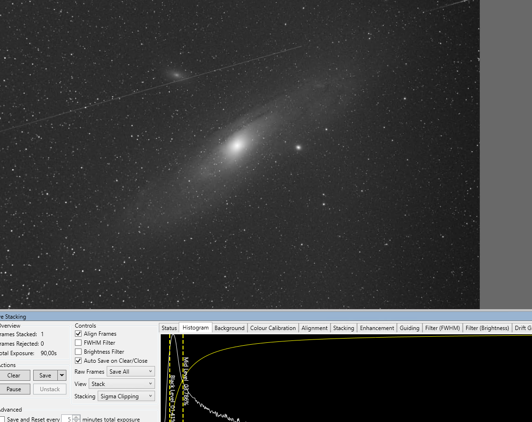The width and height of the screenshot is (532, 422).
Task: Open the Raw Frames Save All dropdown
Action: tap(130, 371)
